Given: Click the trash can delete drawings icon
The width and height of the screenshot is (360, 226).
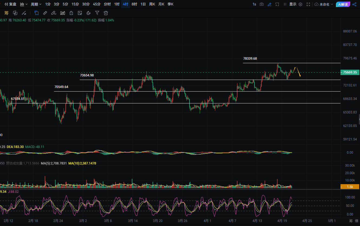Looking at the screenshot, I should tap(106, 13).
